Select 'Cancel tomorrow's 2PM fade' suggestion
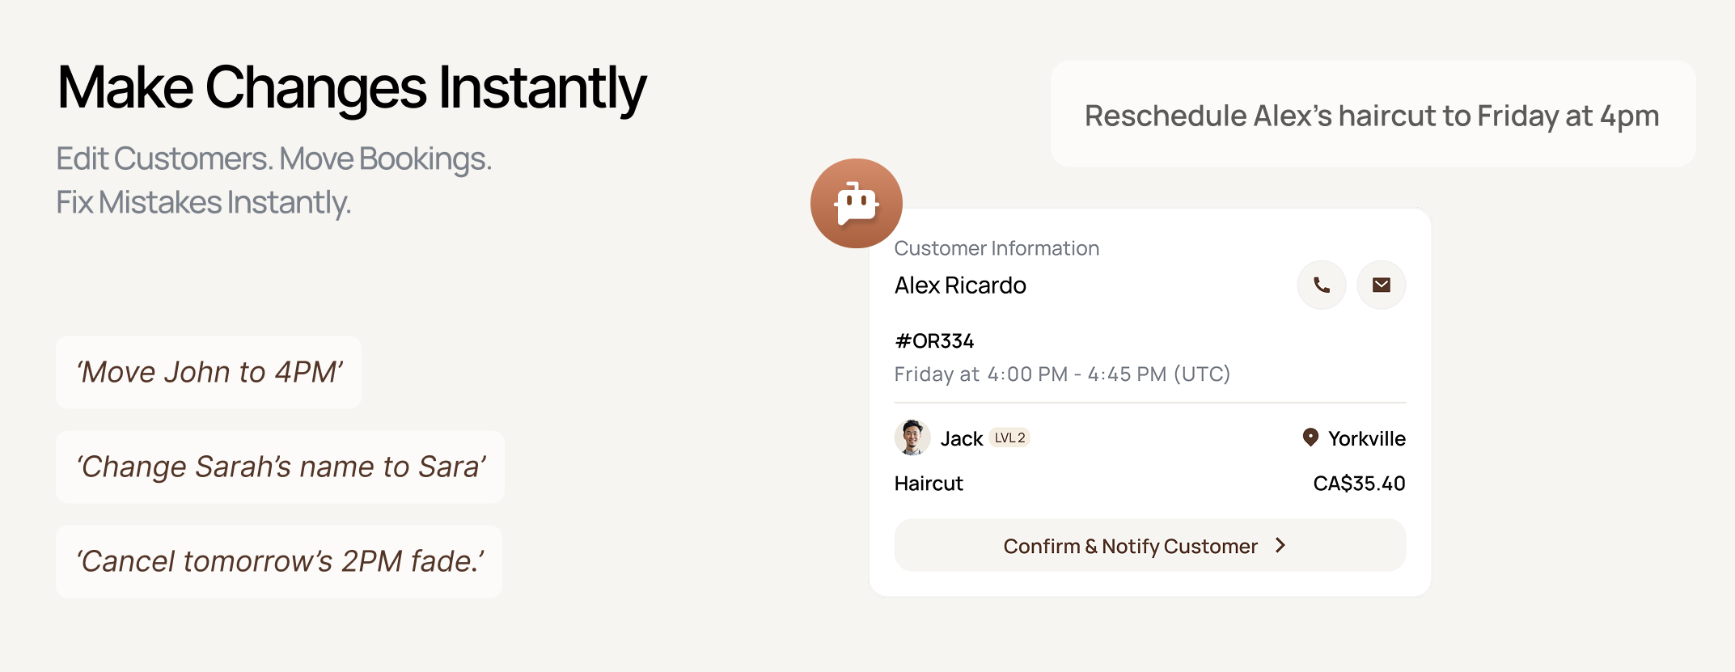This screenshot has width=1735, height=672. (279, 561)
